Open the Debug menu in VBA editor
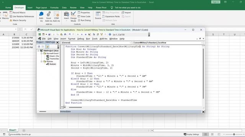This screenshot has width=245, height=137. [81, 39]
